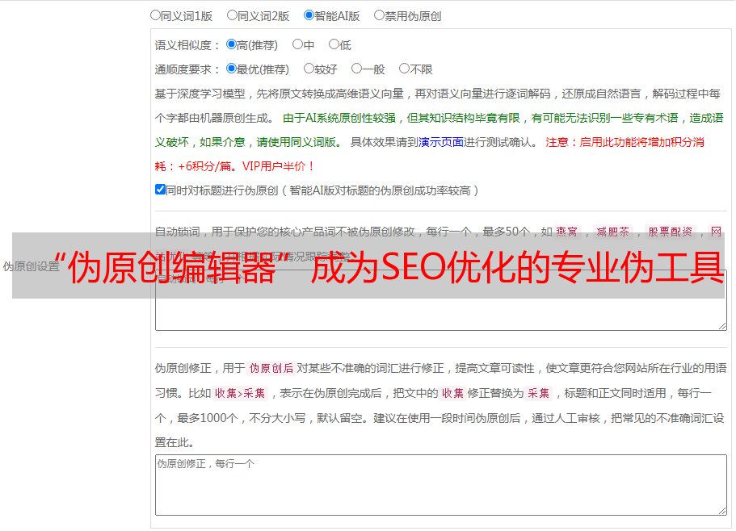The image size is (736, 531).
Task: Set 语义相似度 to 高(推荐)
Action: (231, 44)
